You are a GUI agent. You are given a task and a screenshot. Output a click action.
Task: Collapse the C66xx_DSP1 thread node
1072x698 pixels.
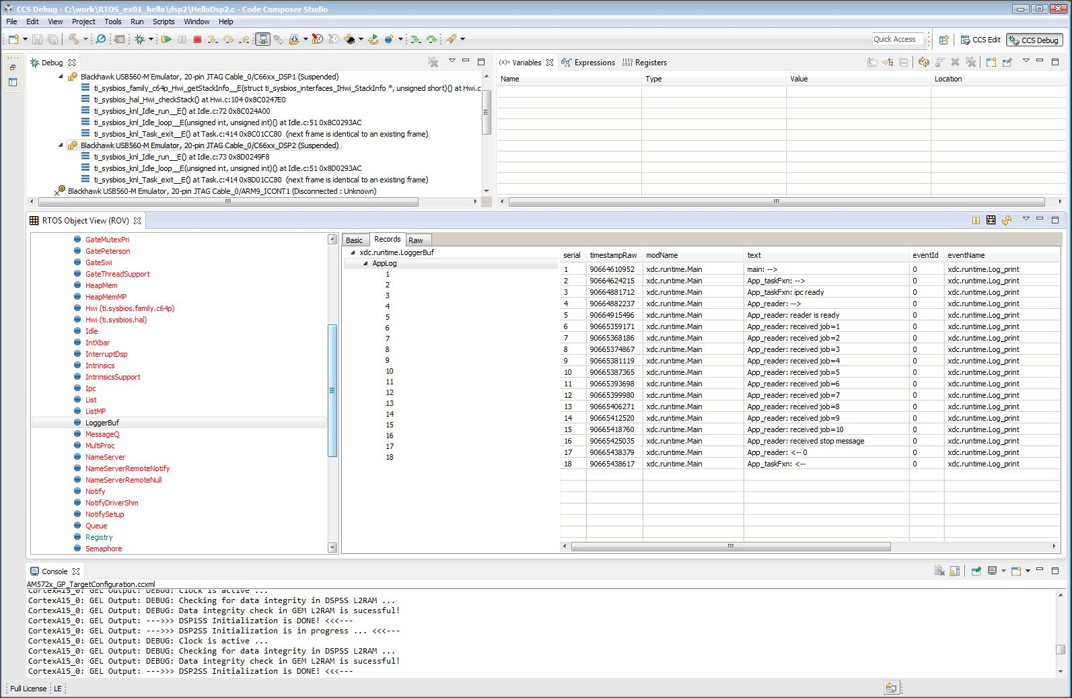click(61, 77)
